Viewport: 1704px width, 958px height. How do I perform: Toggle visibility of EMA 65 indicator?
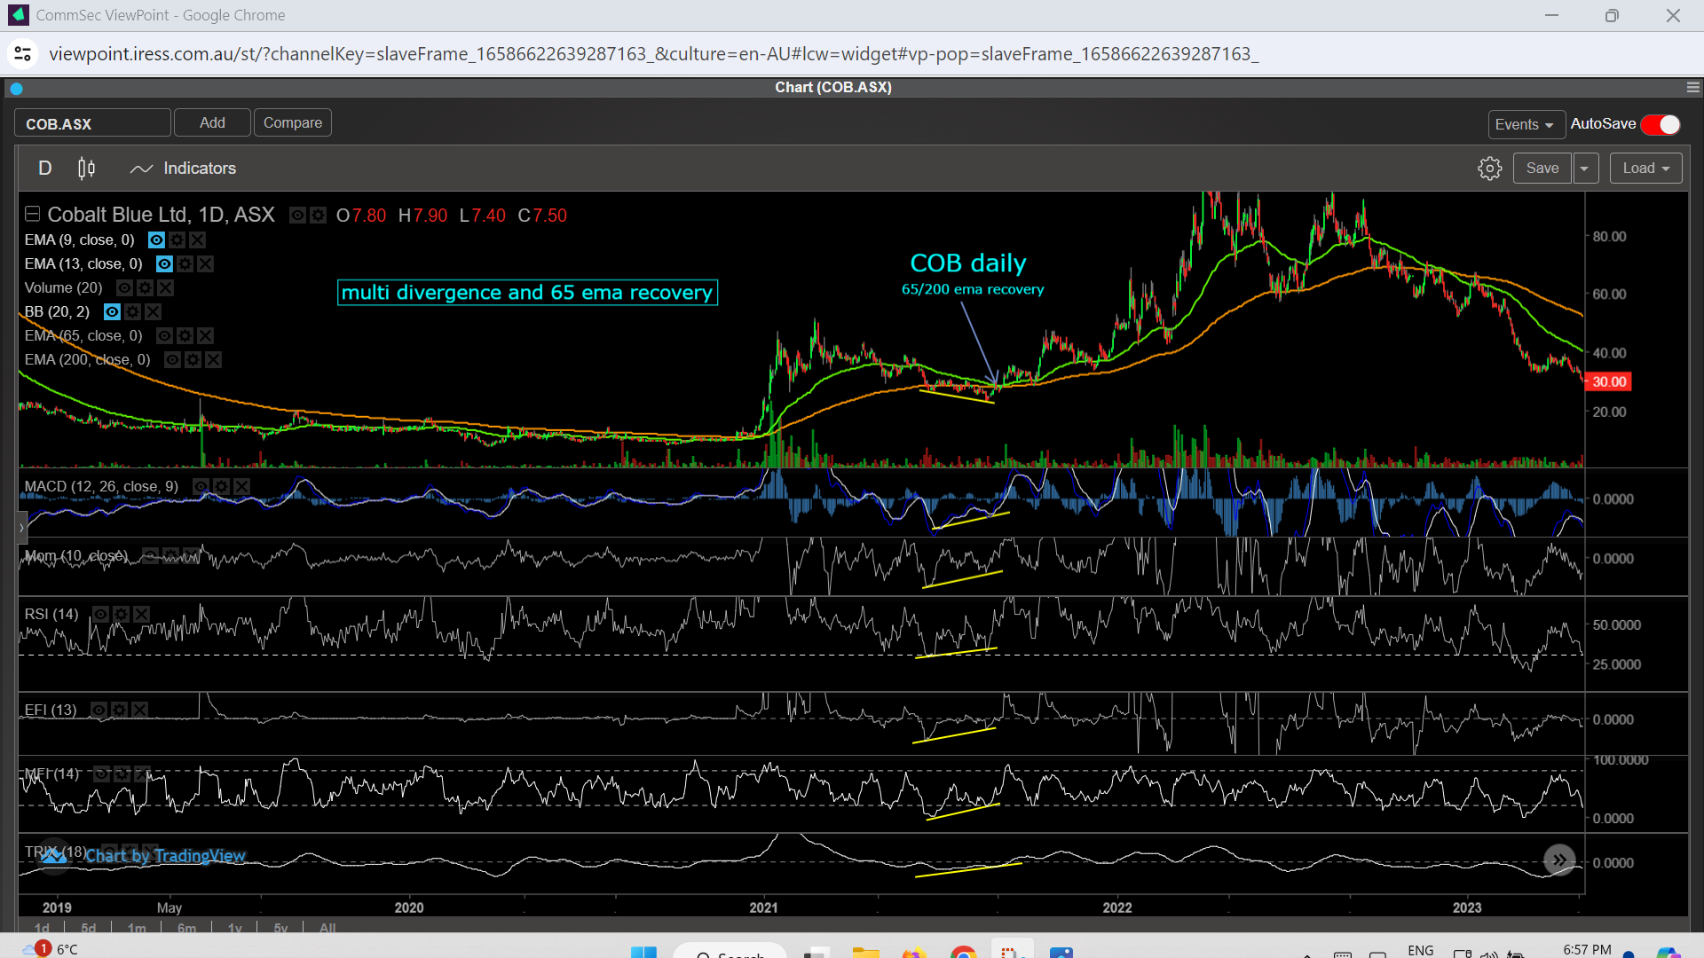(164, 335)
